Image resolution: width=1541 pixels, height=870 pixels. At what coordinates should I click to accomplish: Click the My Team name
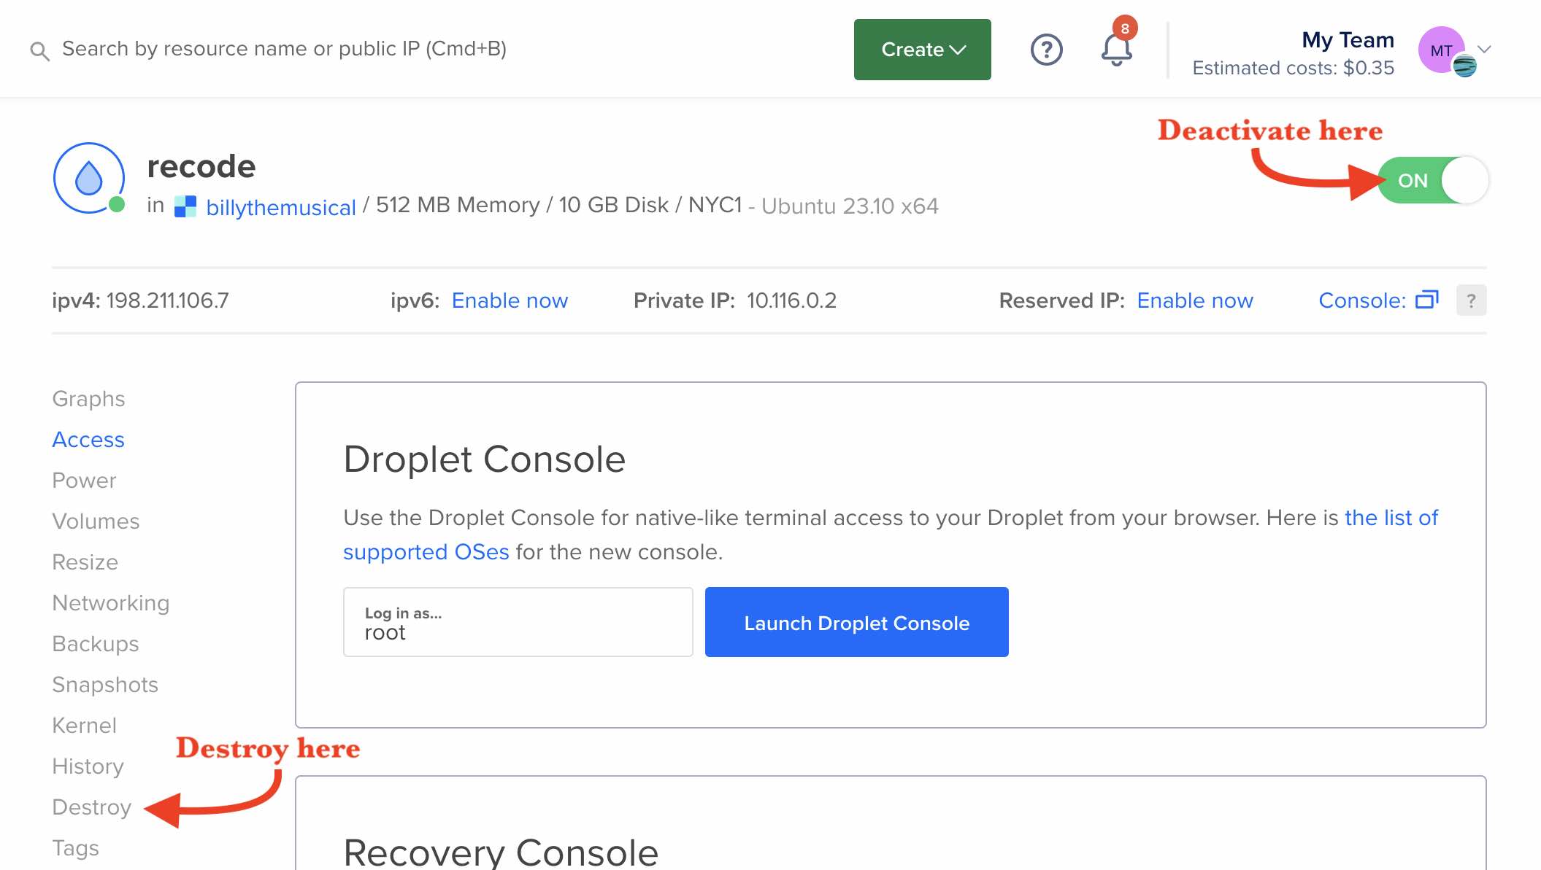click(x=1348, y=39)
